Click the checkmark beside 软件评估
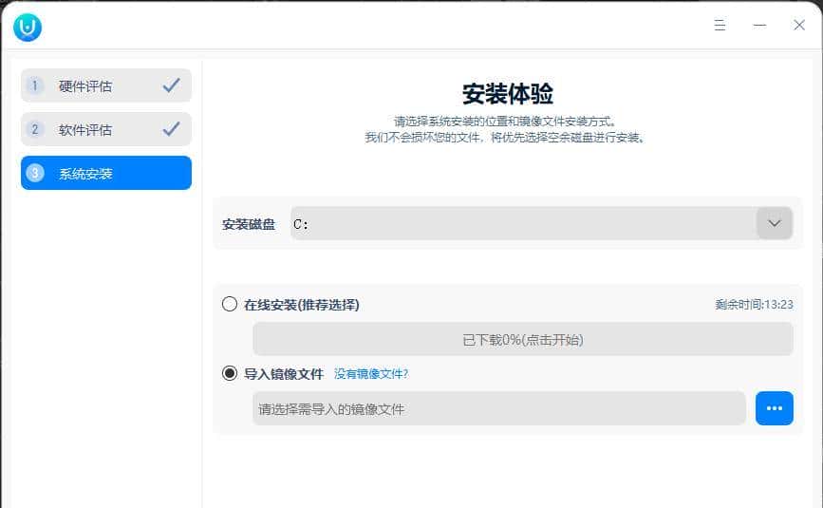 point(171,128)
